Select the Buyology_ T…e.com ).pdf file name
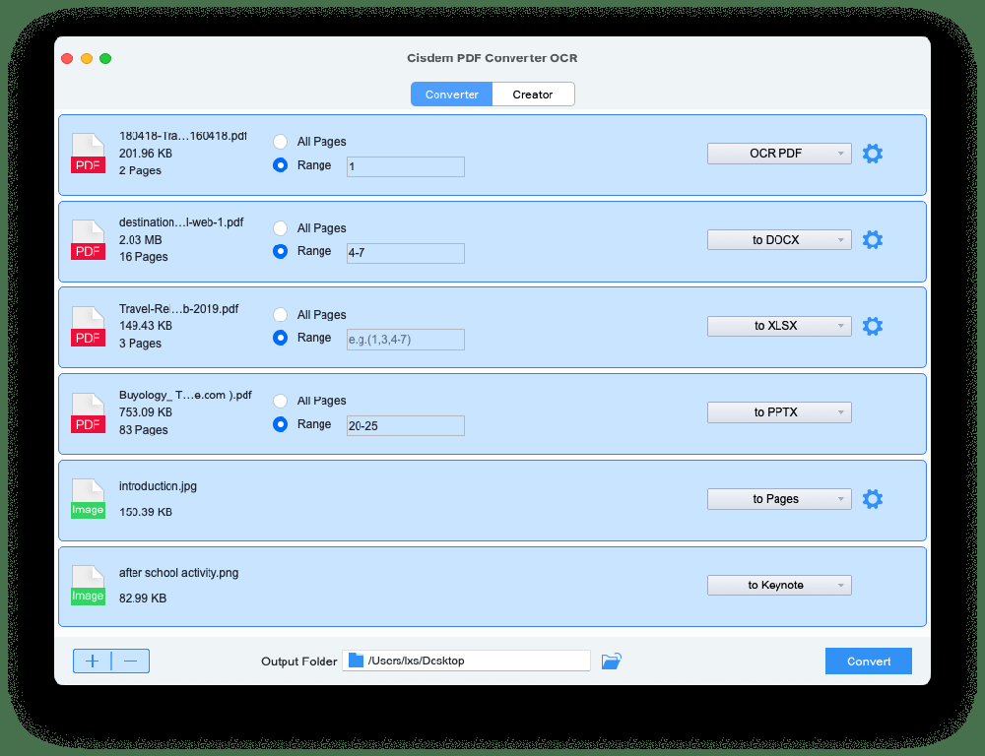This screenshot has width=985, height=756. pos(185,395)
